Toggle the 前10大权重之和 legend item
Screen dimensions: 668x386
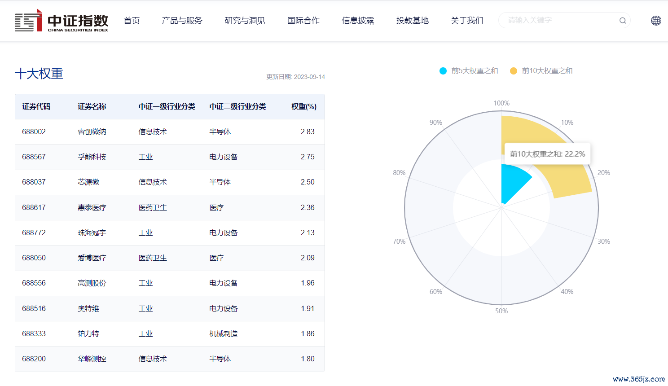(x=541, y=71)
